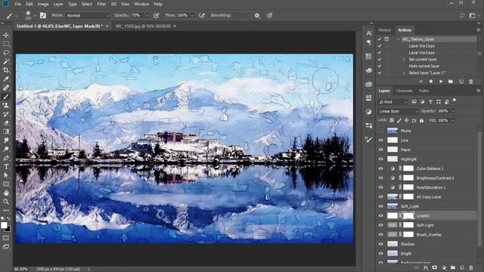This screenshot has height=272, width=484.
Task: Select the Crop tool
Action: click(6, 70)
